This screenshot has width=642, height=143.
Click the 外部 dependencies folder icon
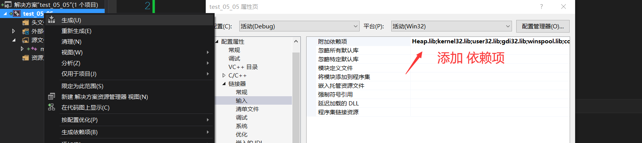pyautogui.click(x=26, y=31)
